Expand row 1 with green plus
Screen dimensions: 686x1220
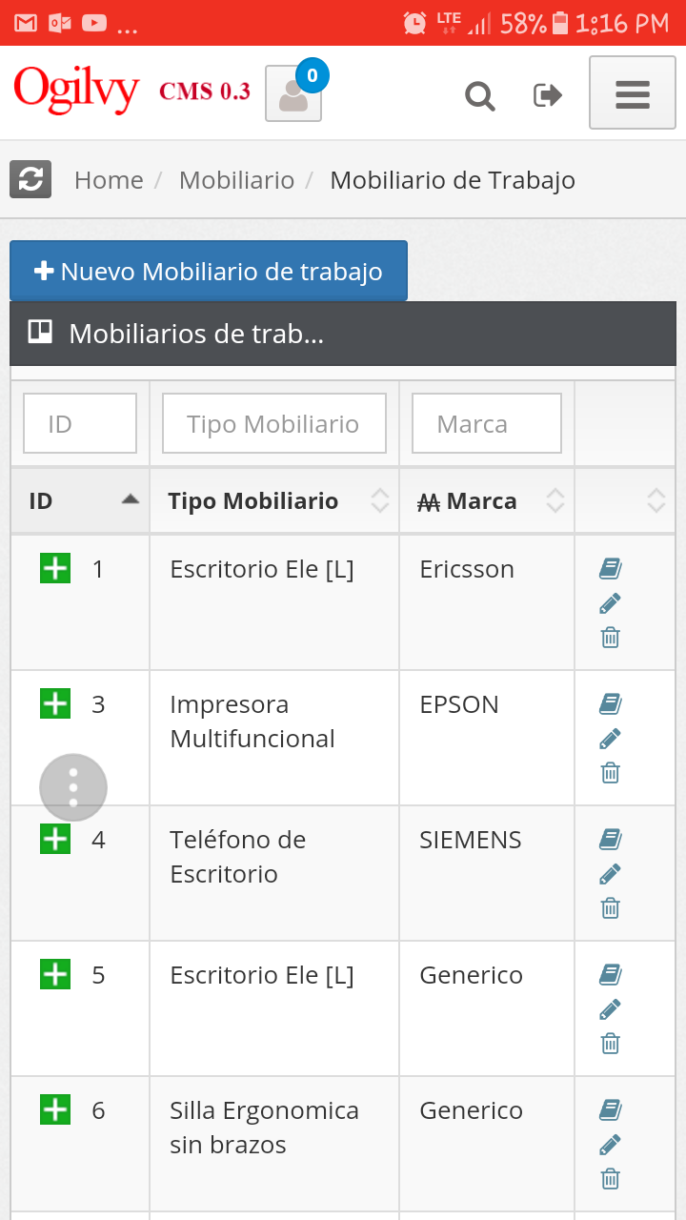[x=55, y=568]
